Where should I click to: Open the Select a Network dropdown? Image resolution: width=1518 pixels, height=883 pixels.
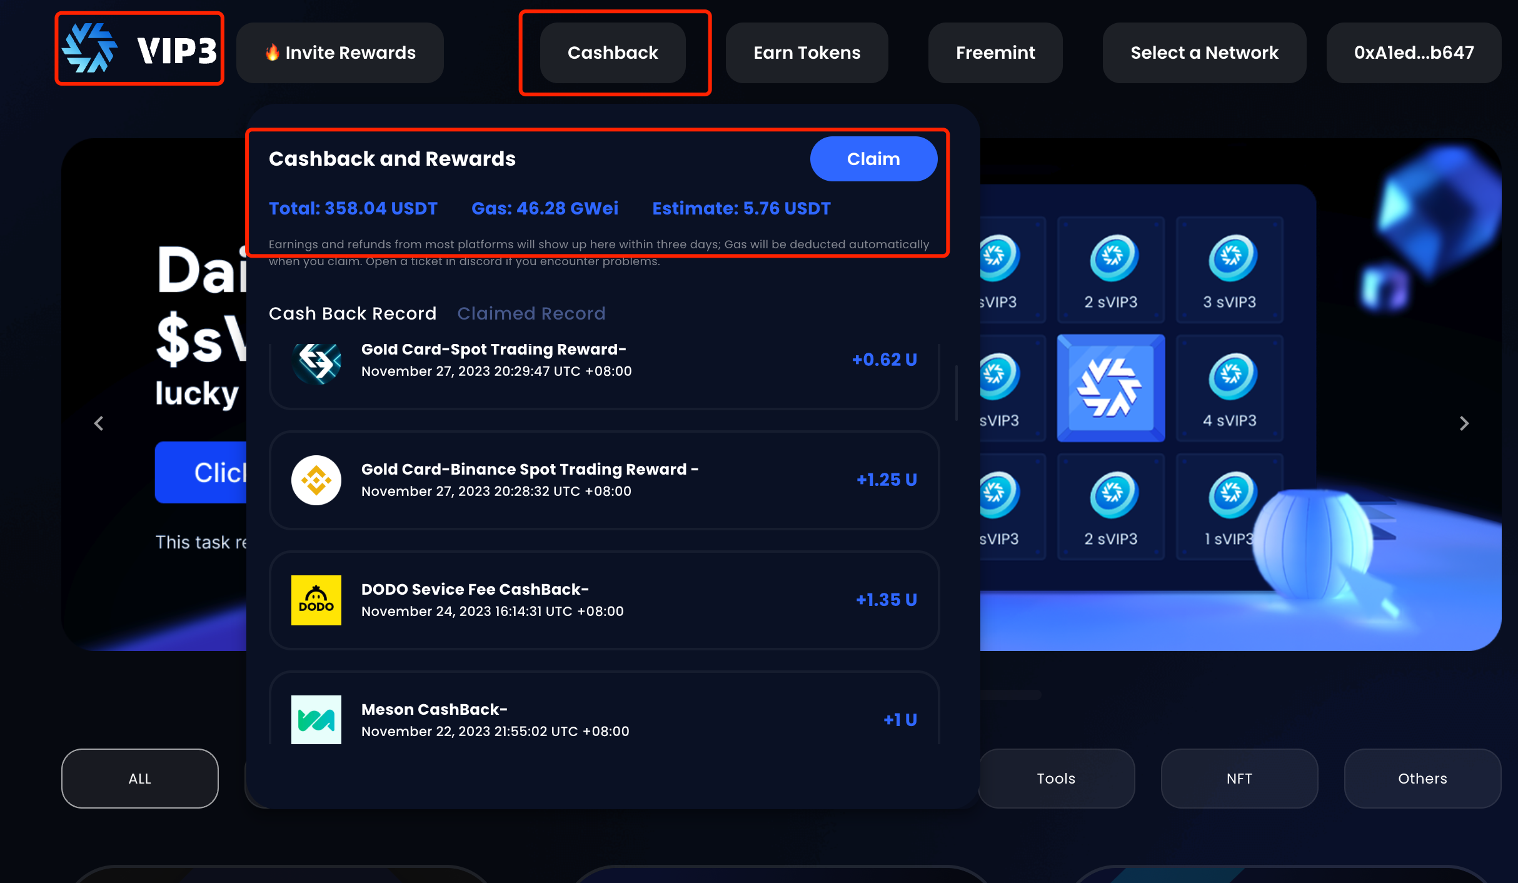1204,53
